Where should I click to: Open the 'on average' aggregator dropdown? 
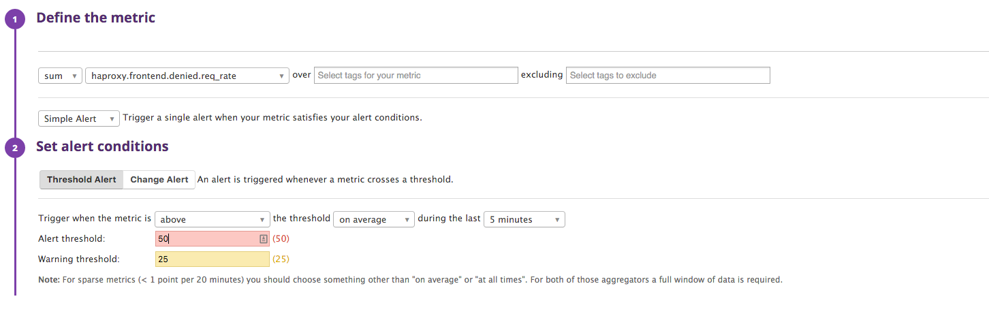(373, 219)
